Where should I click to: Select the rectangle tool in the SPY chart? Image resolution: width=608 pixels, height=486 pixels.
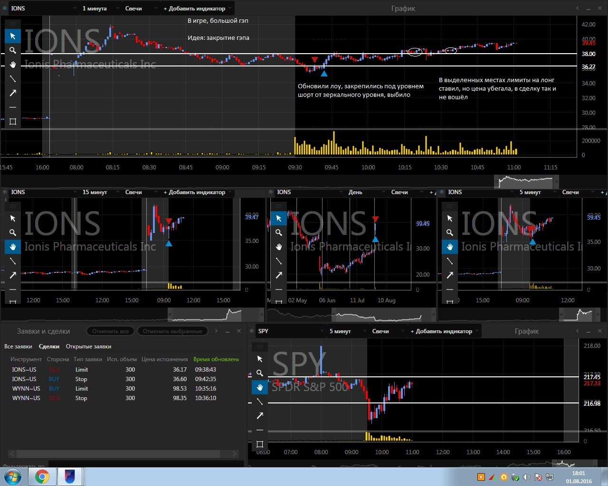point(260,444)
